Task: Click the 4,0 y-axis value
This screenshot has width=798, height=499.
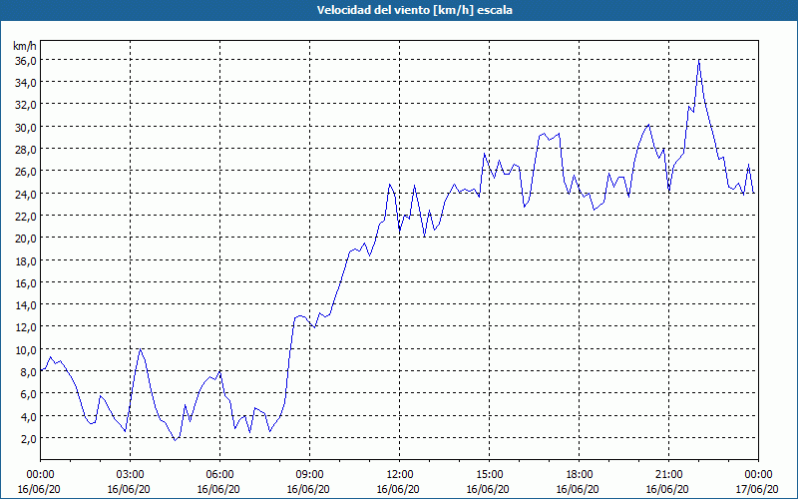Action: (x=28, y=417)
